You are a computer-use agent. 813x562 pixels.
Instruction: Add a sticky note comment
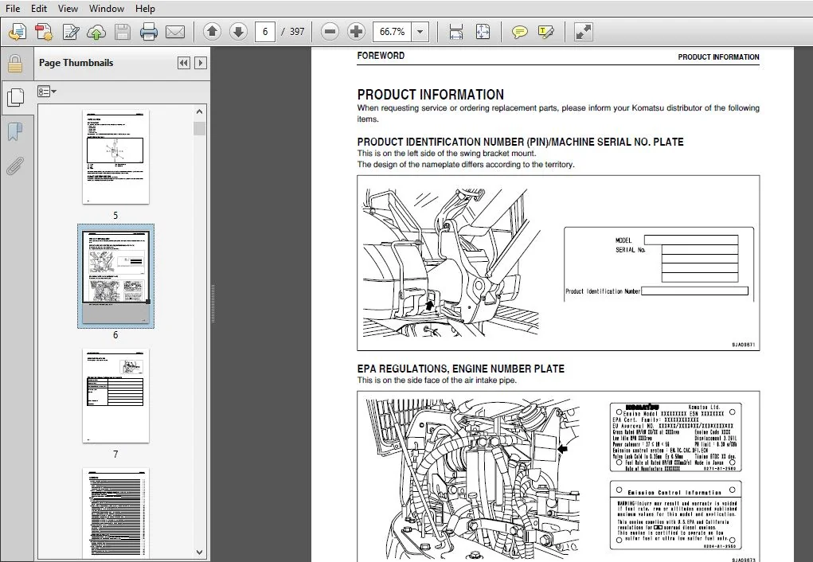point(519,32)
